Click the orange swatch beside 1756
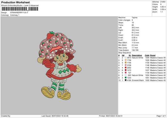 pos(126,63)
